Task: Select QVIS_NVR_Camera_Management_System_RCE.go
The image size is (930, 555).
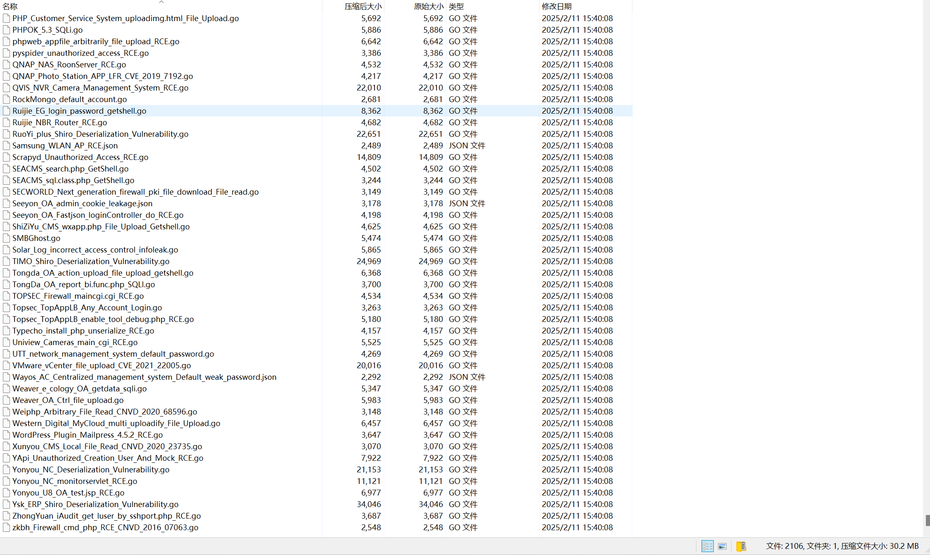Action: point(100,88)
